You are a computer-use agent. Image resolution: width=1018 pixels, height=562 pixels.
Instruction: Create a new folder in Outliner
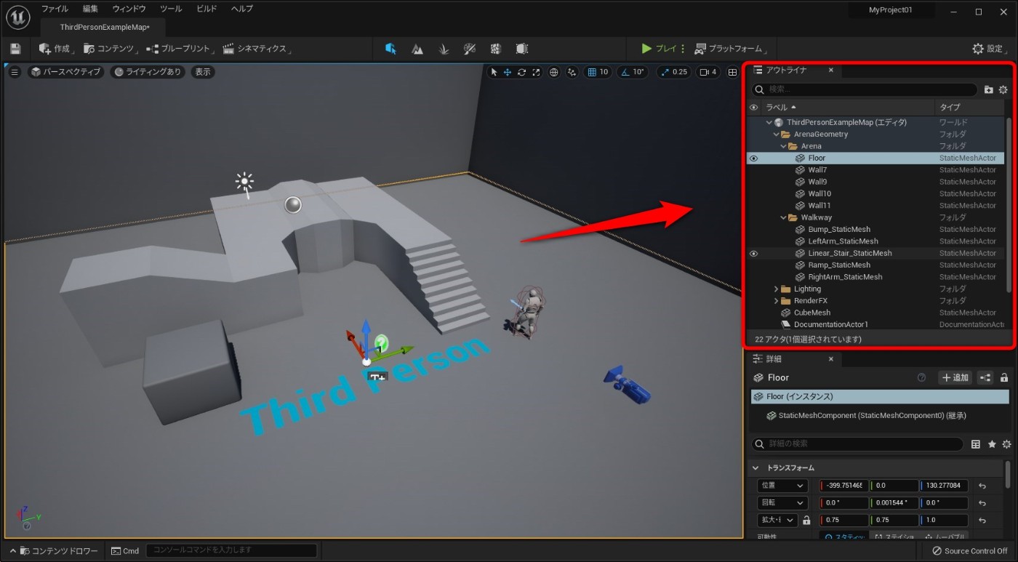coord(988,89)
